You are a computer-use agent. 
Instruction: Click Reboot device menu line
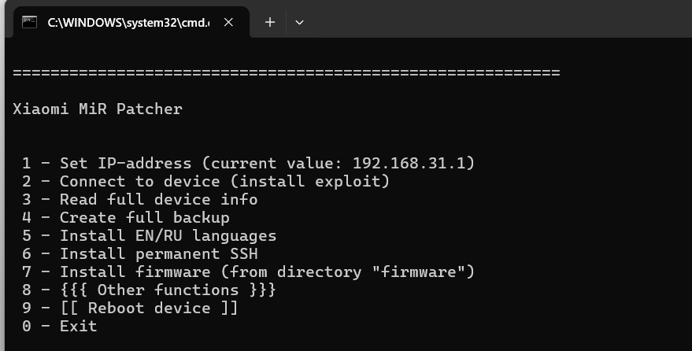[x=130, y=308]
